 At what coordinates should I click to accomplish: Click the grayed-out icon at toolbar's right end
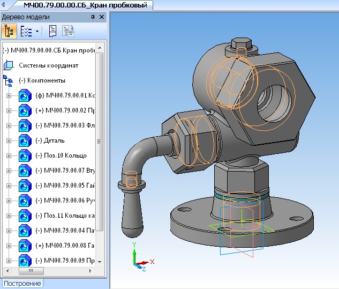pos(68,32)
